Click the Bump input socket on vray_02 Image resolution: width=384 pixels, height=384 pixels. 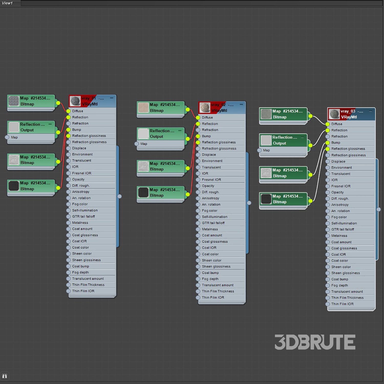[x=198, y=136]
